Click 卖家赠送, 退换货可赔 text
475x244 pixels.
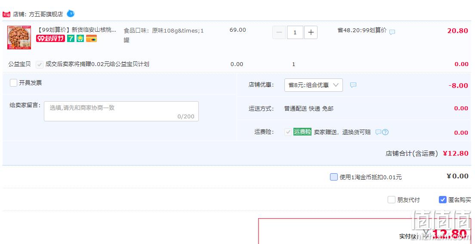click(x=342, y=132)
